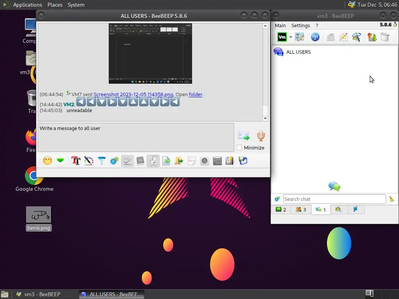Click the send folder icon with green arrow
This screenshot has height=299, width=399.
pos(178,161)
